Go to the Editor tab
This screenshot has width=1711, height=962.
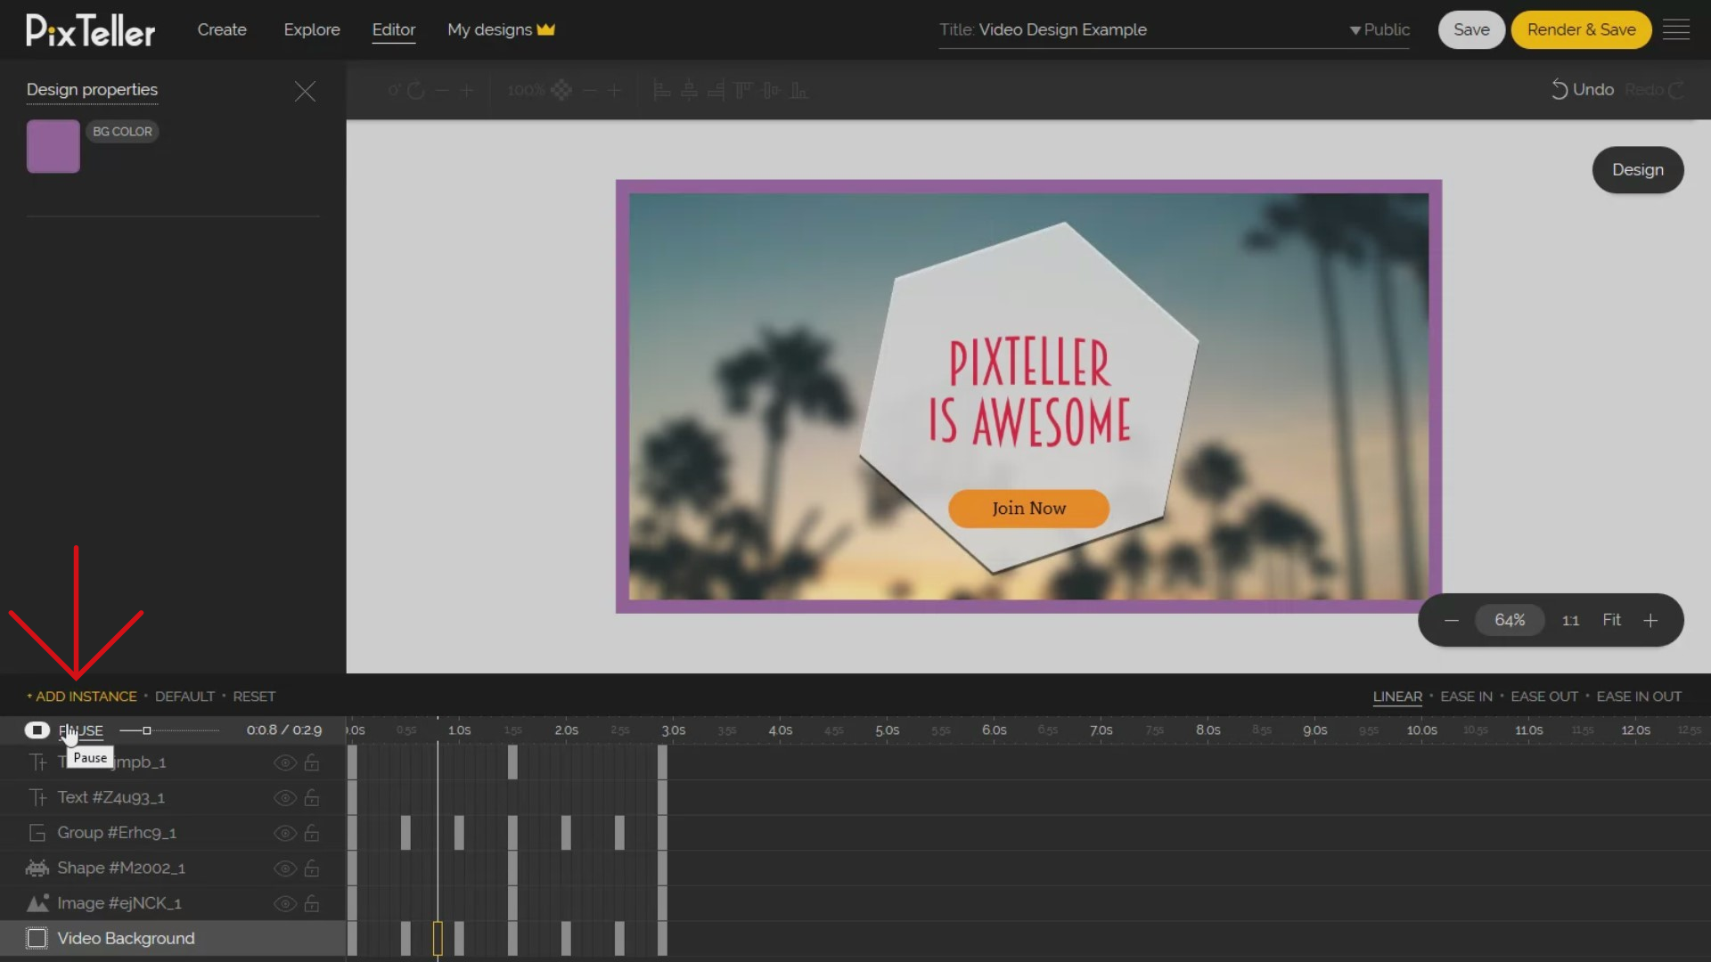click(394, 29)
